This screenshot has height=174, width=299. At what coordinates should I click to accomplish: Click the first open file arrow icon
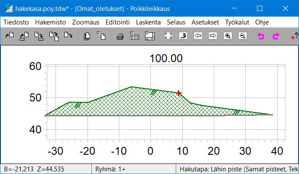pyautogui.click(x=10, y=35)
